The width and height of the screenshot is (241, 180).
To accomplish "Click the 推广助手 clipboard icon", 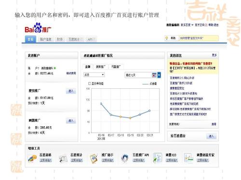I will [94, 158].
